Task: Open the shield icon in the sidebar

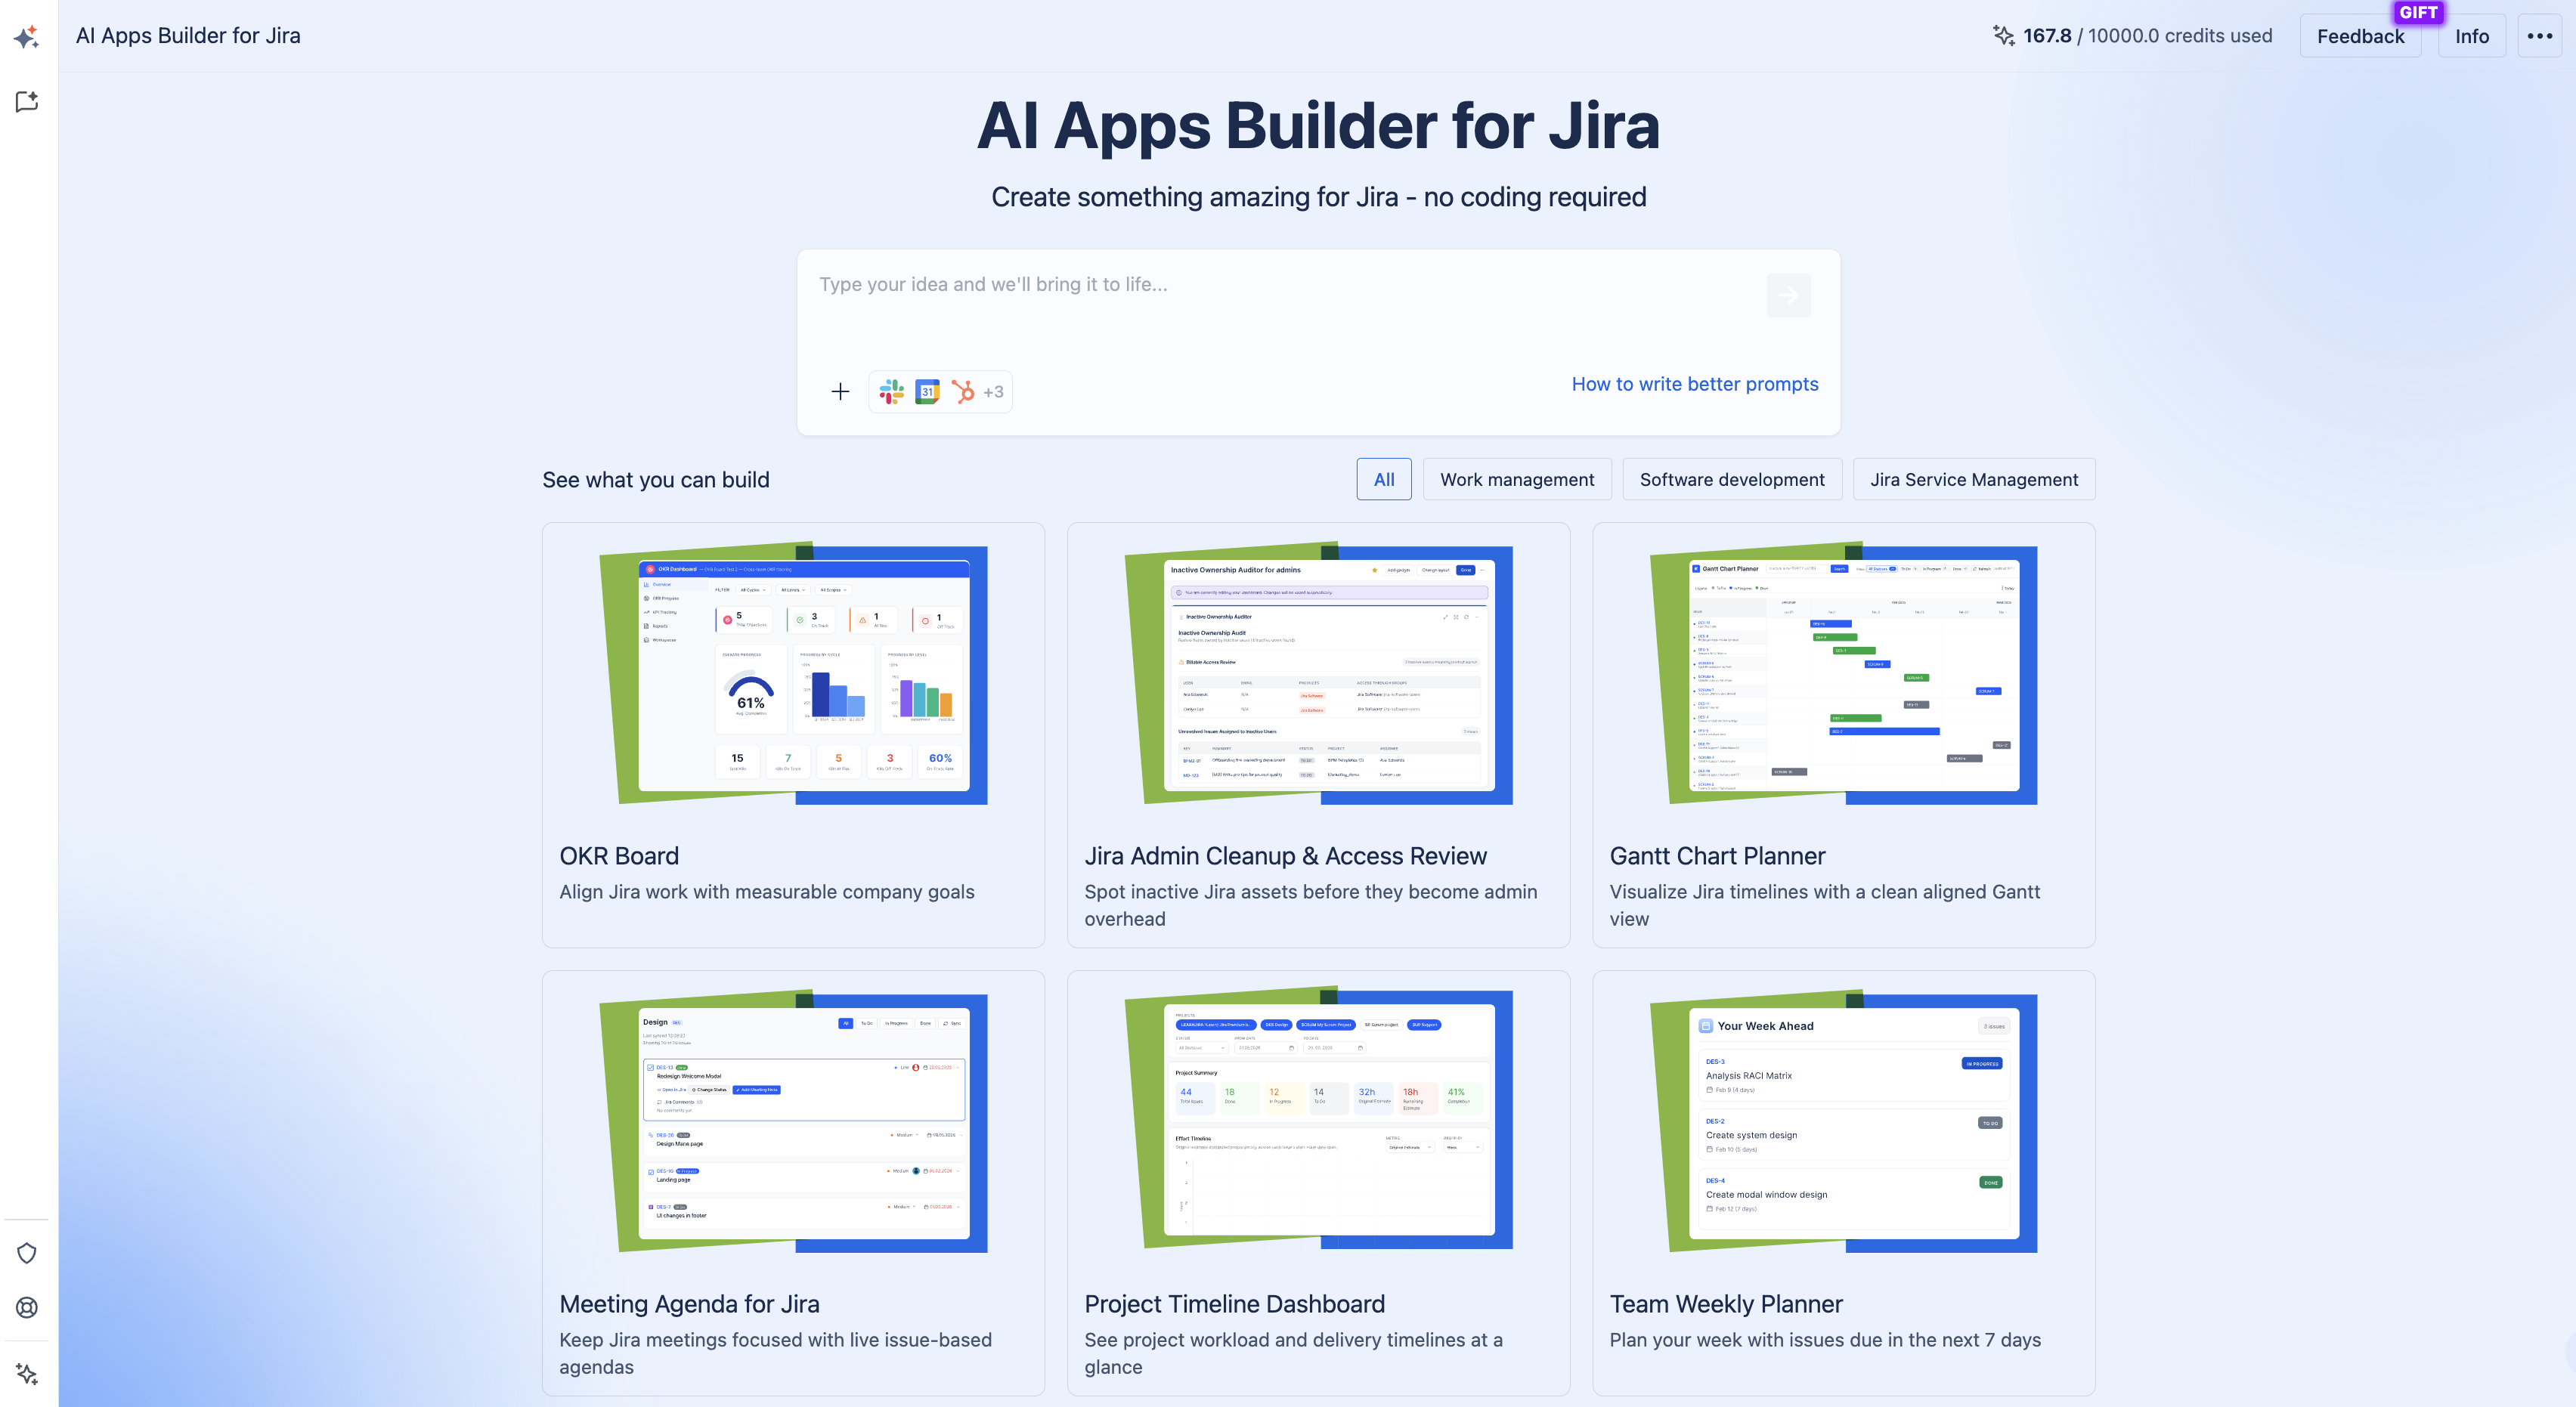Action: click(27, 1253)
